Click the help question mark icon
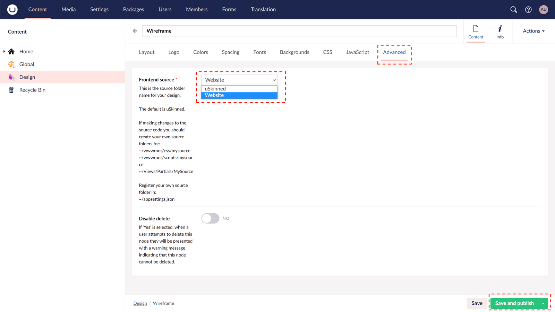This screenshot has width=555, height=312. [528, 9]
